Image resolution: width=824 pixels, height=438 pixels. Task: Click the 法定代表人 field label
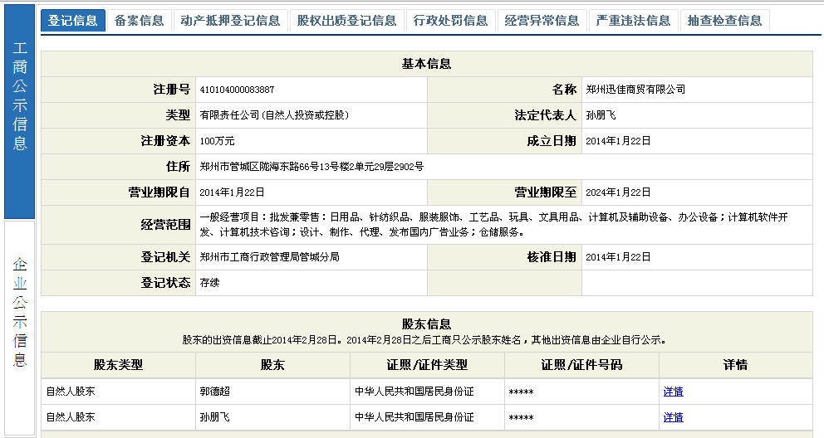click(x=546, y=115)
